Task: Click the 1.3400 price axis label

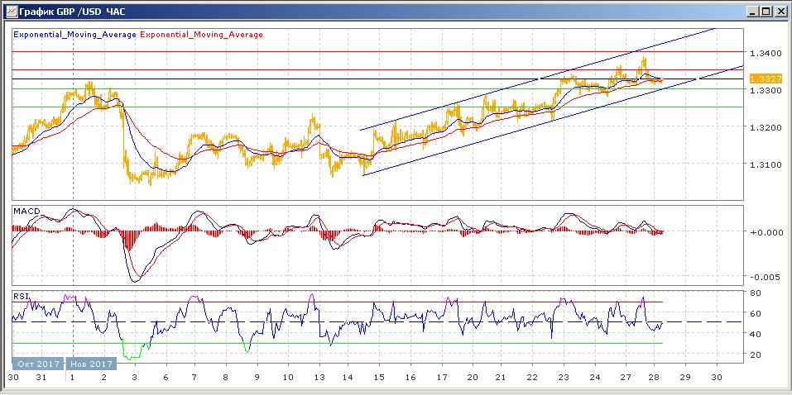Action: click(763, 53)
